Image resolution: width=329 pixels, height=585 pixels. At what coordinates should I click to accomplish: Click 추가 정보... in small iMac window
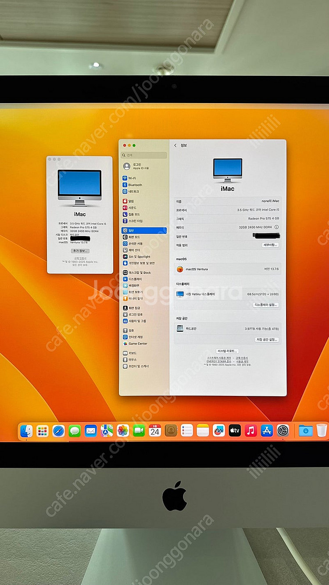point(80,251)
